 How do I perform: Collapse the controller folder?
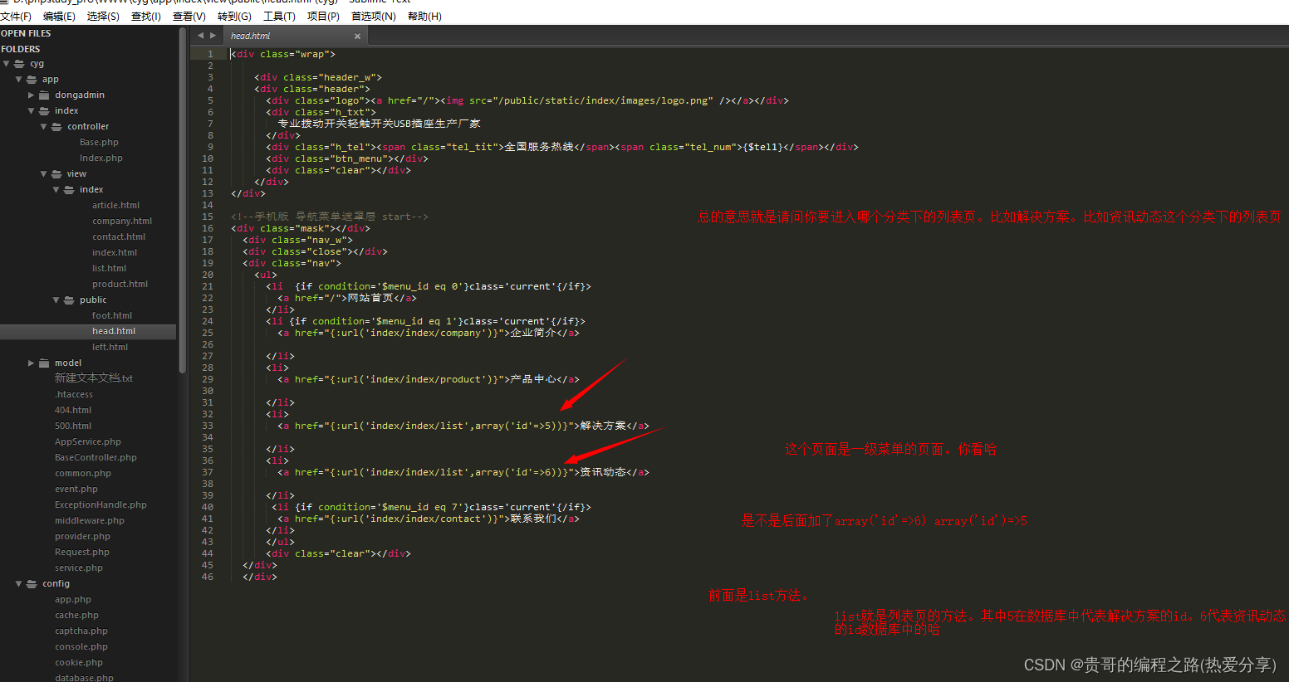tap(44, 127)
